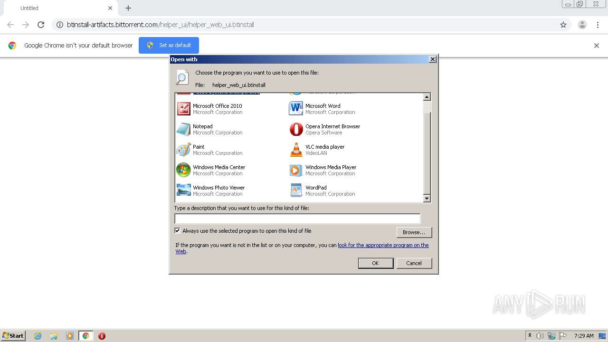Close the Open with dialog
The height and width of the screenshot is (342, 608).
click(x=432, y=59)
